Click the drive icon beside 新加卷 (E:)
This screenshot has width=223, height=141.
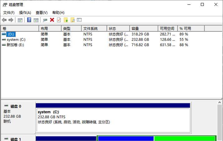click(4, 45)
